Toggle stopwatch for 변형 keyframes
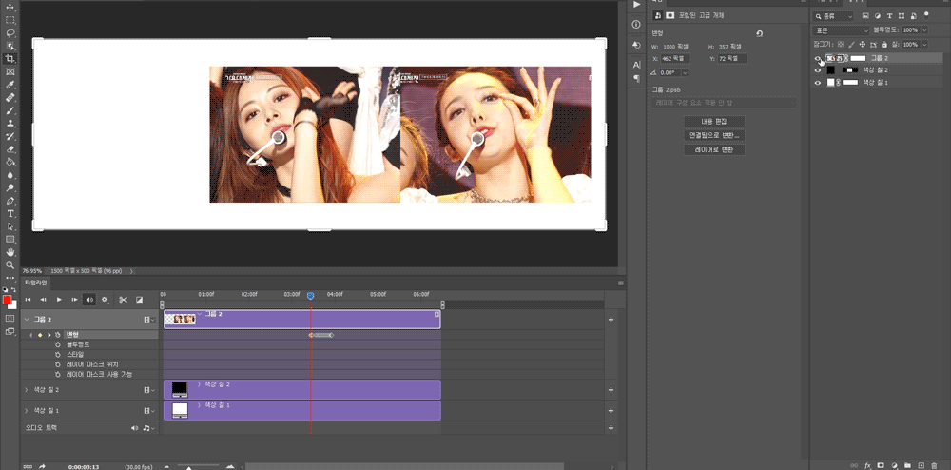Viewport: 951px width, 470px height. tap(58, 335)
